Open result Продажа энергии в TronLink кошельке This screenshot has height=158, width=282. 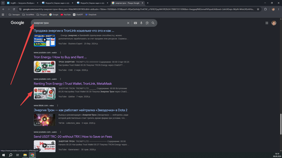pyautogui.click(x=74, y=31)
